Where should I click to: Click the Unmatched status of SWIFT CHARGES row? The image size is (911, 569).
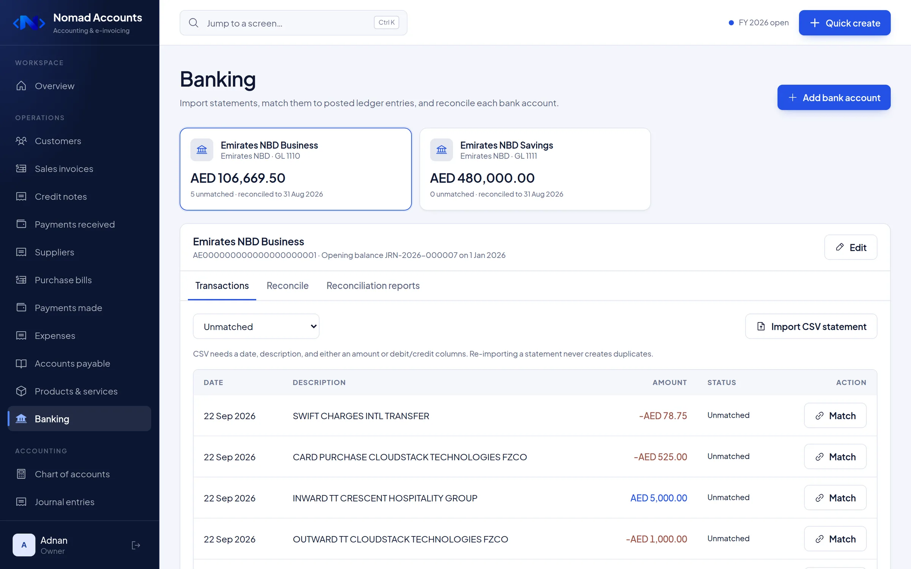pos(728,415)
